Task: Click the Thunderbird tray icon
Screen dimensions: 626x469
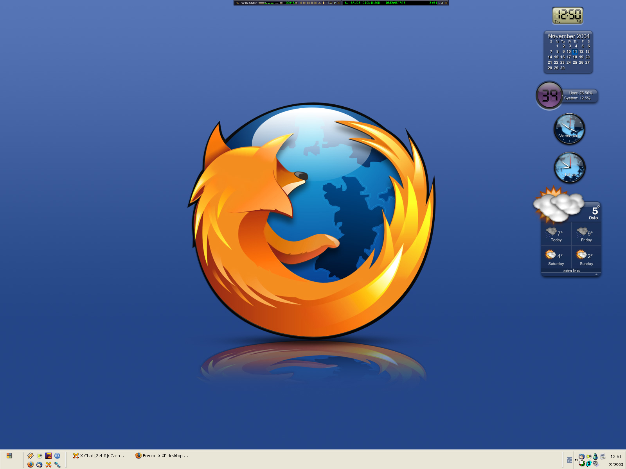Action: (x=582, y=456)
